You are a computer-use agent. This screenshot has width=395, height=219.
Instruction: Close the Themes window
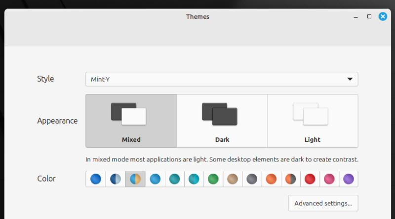(383, 17)
